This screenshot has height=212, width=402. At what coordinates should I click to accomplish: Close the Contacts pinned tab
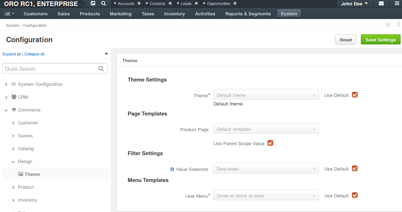170,3
